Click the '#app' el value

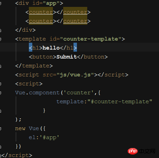pos(49,137)
